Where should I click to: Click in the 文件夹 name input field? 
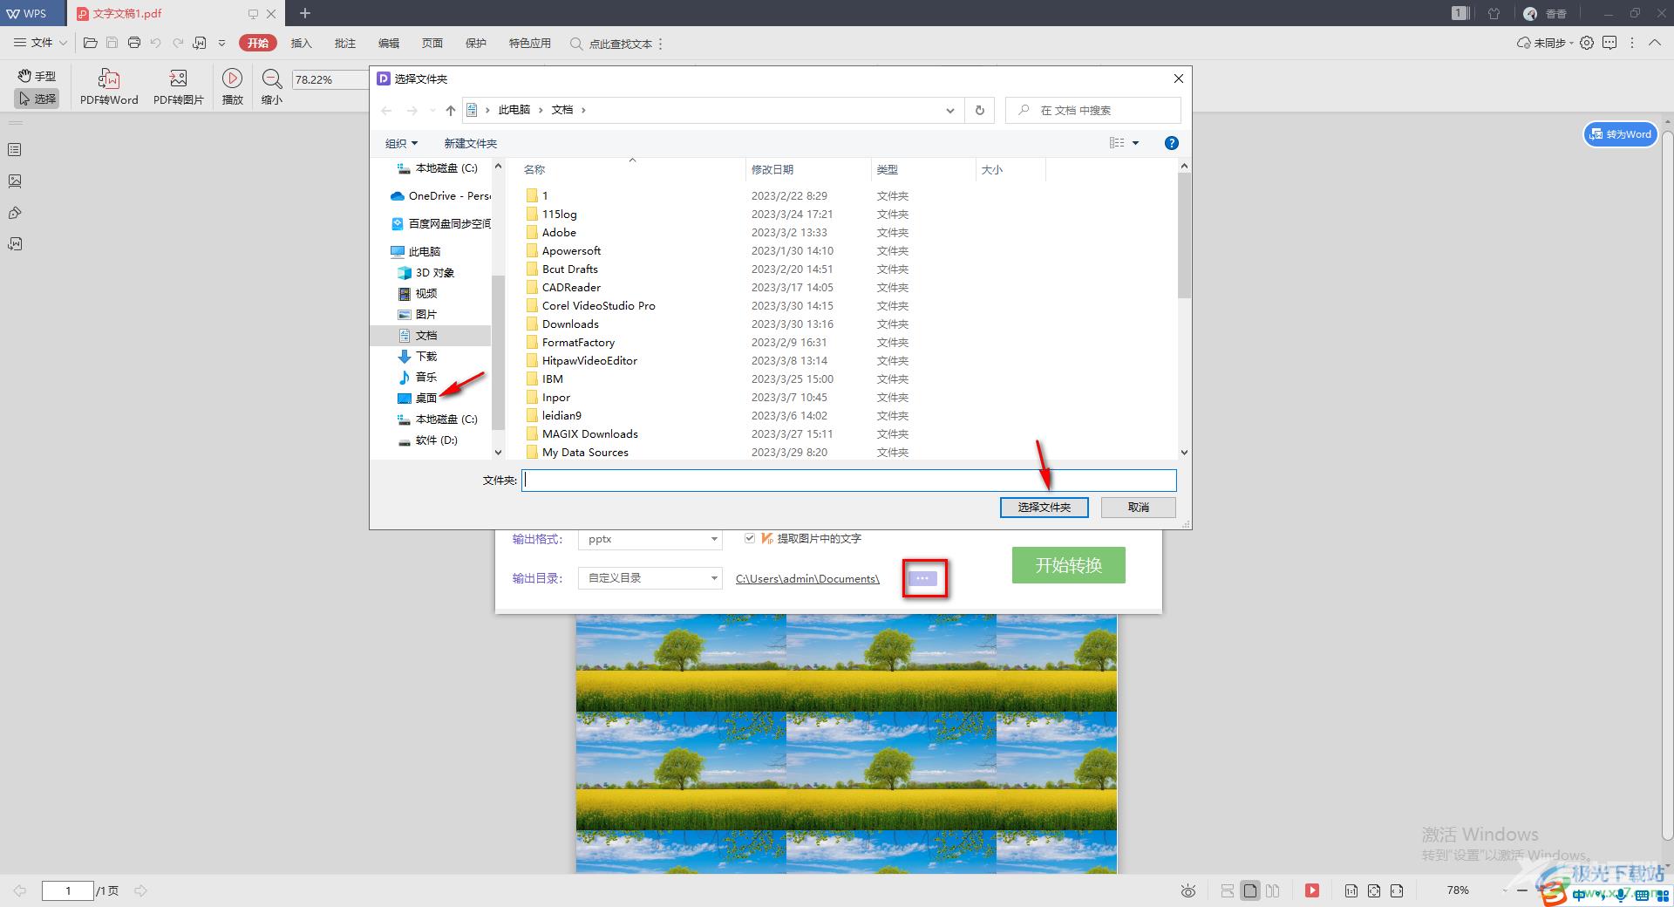coord(849,480)
